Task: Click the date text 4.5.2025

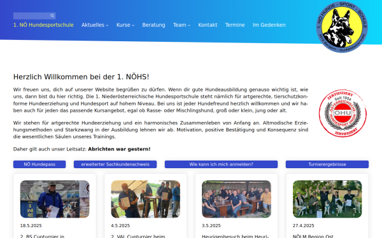Action: click(x=120, y=225)
